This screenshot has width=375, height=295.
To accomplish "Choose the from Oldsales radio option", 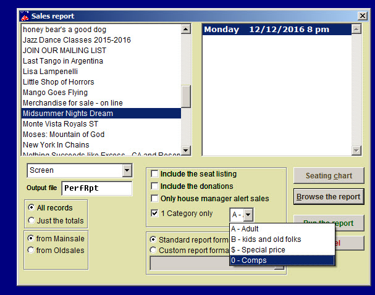I will (32, 250).
